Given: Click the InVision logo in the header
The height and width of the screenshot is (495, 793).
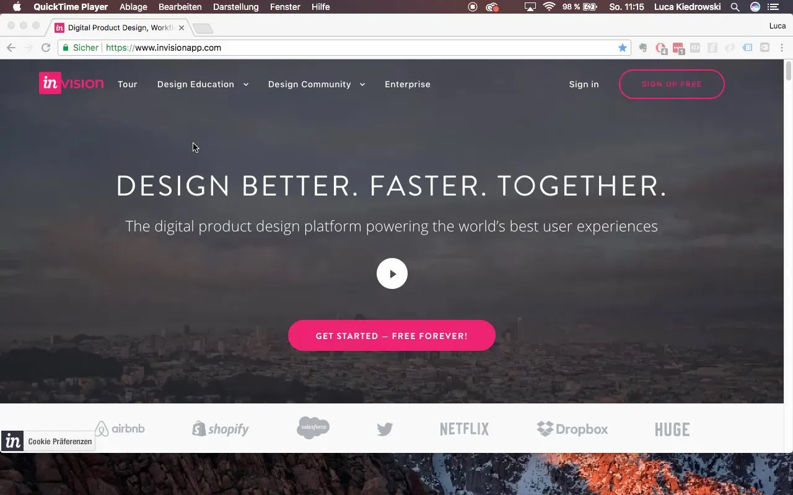Looking at the screenshot, I should (71, 84).
